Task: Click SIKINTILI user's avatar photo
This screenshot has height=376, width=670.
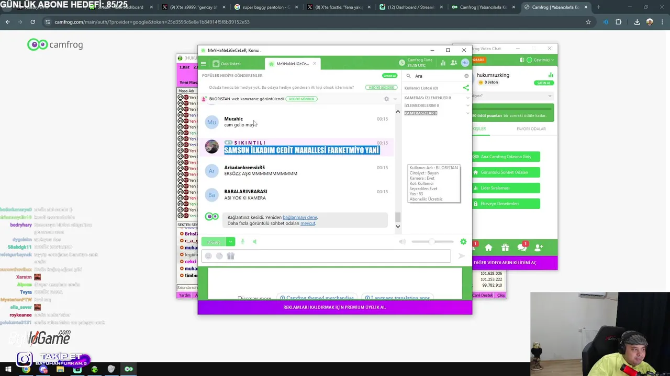Action: [x=211, y=147]
